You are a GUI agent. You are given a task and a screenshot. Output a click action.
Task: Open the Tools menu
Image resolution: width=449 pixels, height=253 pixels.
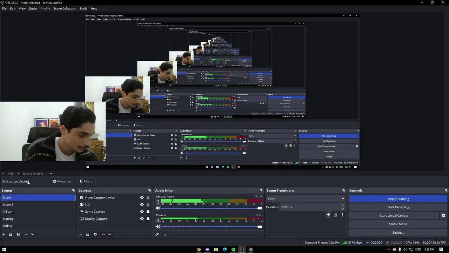[83, 8]
